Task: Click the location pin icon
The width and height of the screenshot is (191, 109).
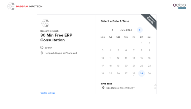Action: (x=42, y=53)
